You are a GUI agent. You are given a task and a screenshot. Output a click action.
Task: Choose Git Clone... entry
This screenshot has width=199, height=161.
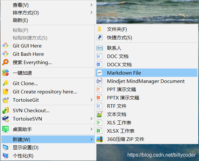[x=48, y=83]
